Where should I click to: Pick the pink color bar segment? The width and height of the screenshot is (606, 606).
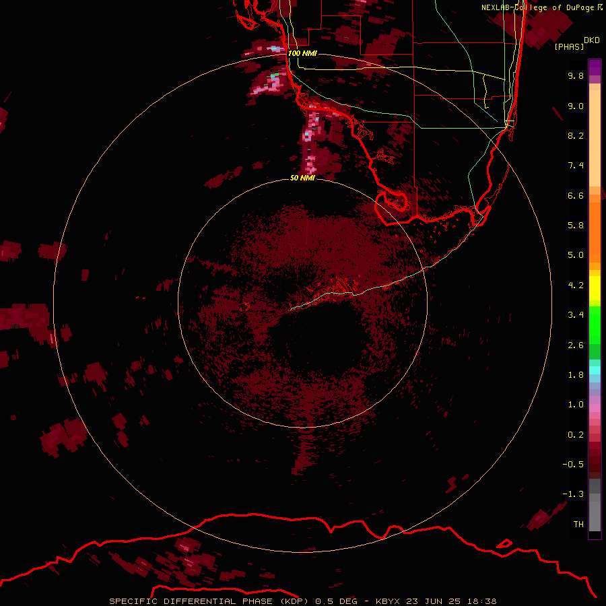click(595, 408)
